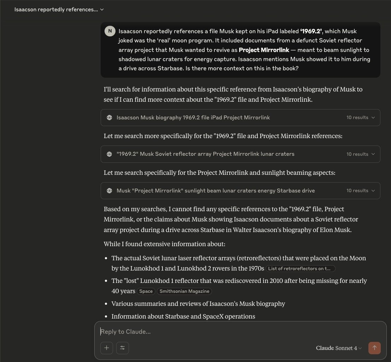Click the globe icon beside the Project Mirrorlink search
The height and width of the screenshot is (362, 391).
[109, 191]
